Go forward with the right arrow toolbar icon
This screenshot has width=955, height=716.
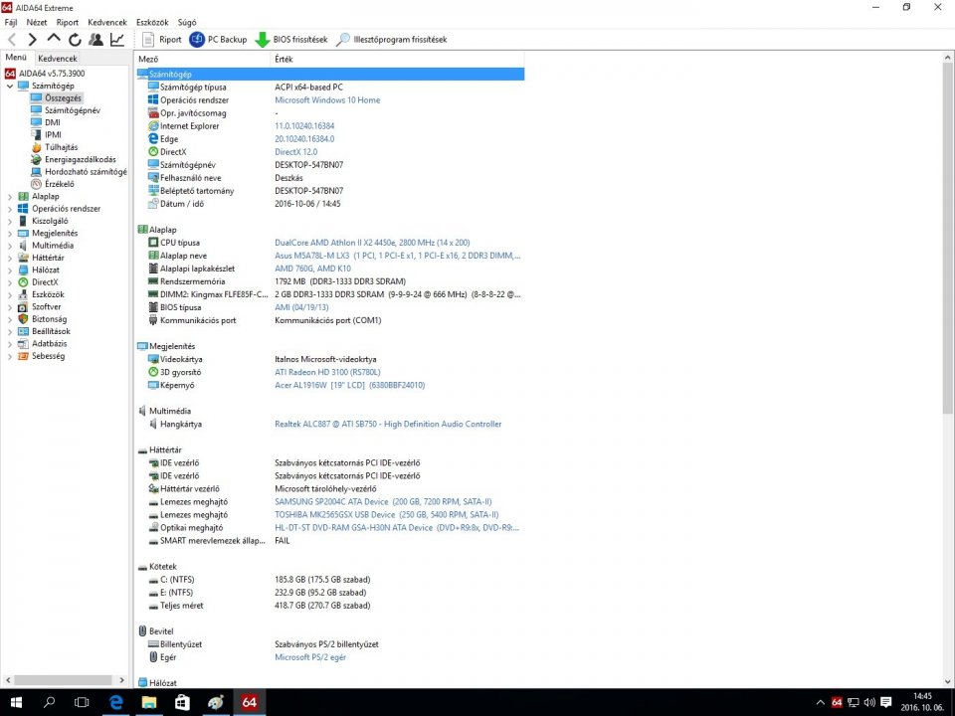pyautogui.click(x=32, y=40)
